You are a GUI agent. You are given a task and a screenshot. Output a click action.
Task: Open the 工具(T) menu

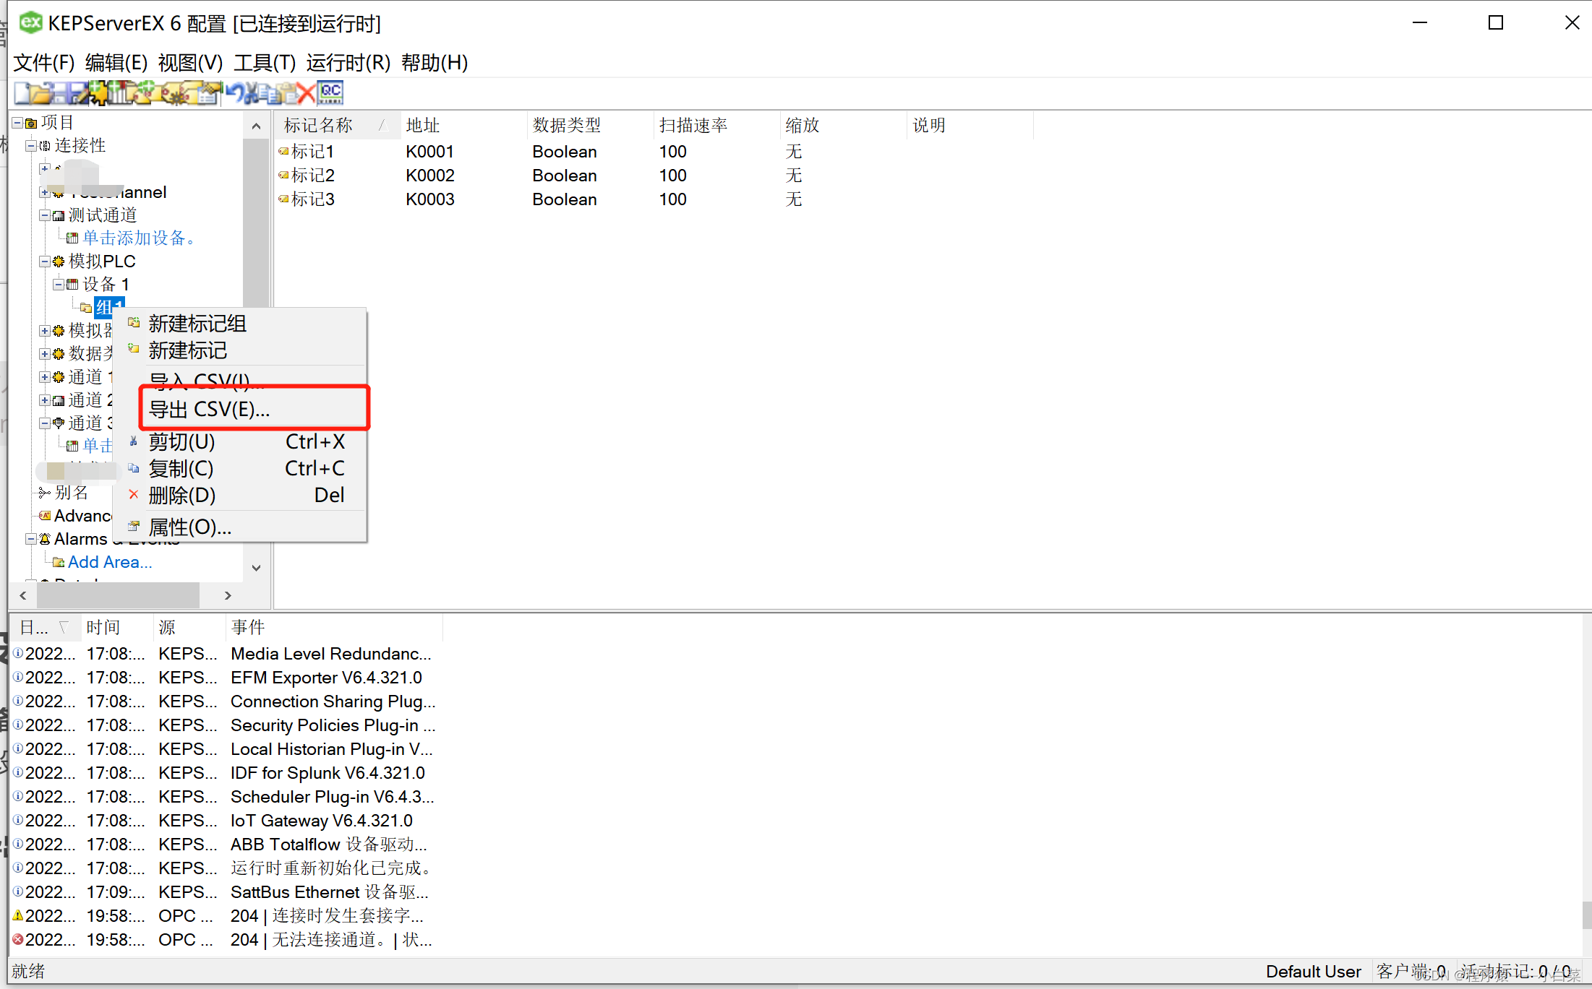tap(265, 63)
